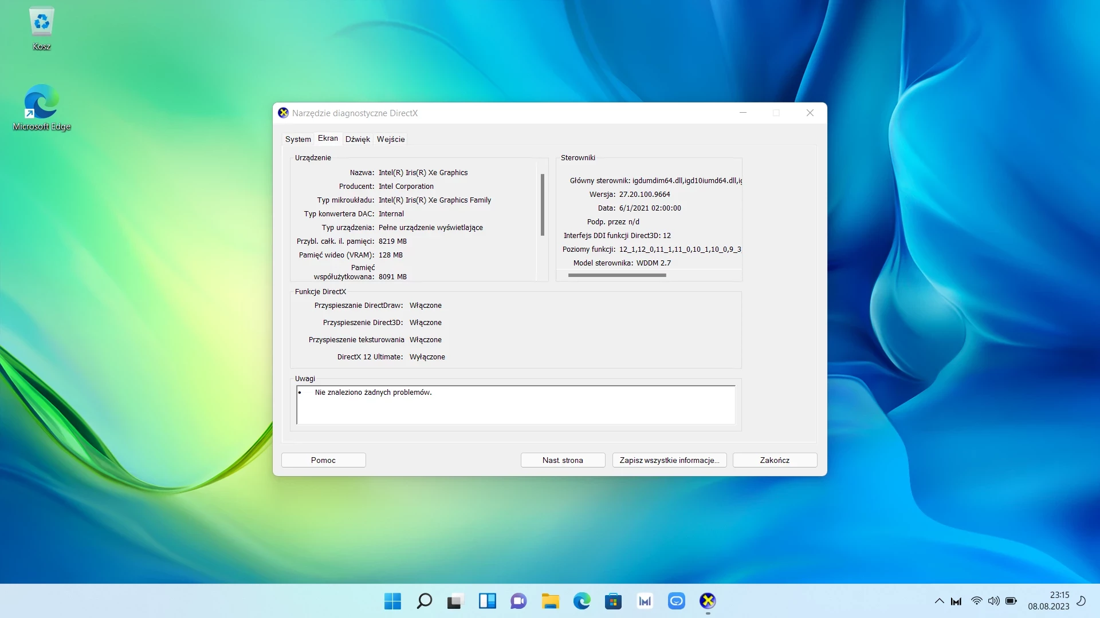The height and width of the screenshot is (618, 1100).
Task: Open taskbar Search magnifier
Action: pyautogui.click(x=424, y=601)
